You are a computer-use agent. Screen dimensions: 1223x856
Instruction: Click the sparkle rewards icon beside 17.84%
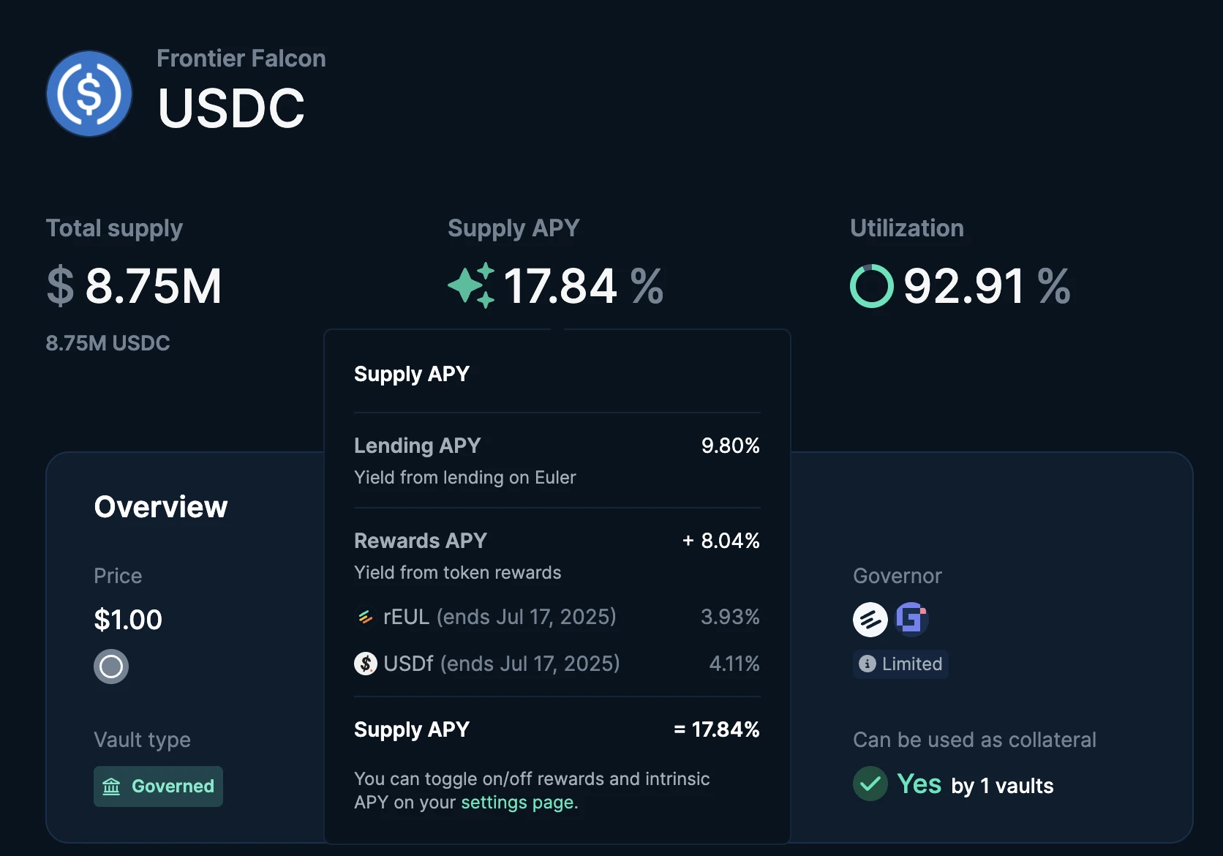[471, 285]
